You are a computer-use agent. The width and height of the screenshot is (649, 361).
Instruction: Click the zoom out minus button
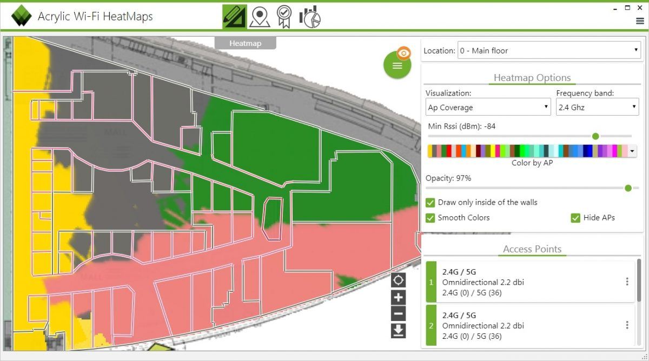click(x=398, y=313)
